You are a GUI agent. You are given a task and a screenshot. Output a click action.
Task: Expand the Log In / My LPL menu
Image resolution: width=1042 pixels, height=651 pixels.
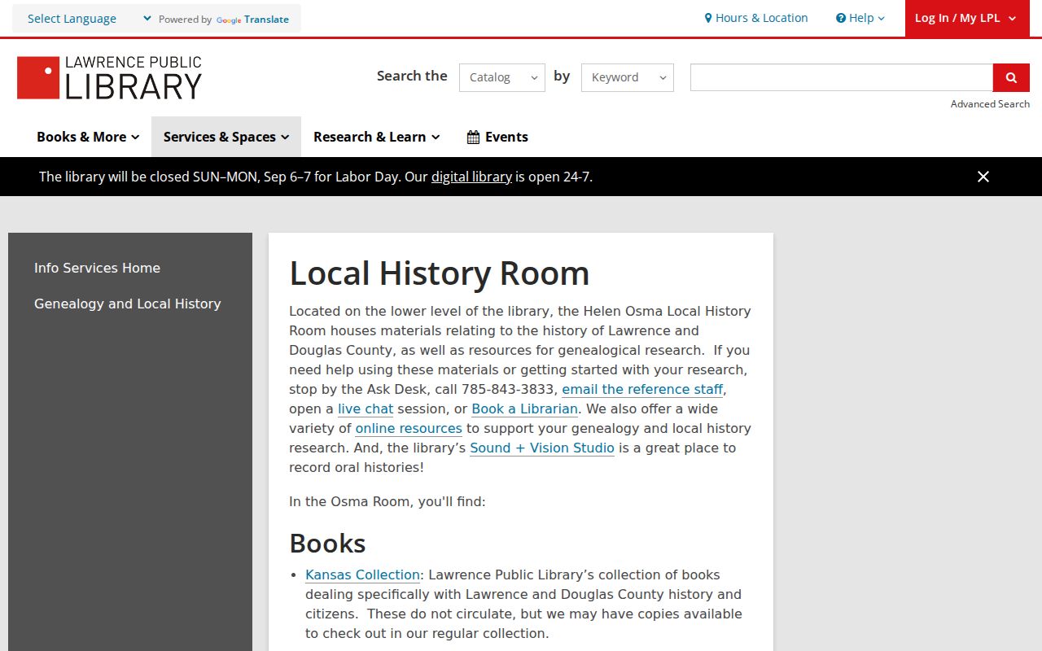pos(965,18)
